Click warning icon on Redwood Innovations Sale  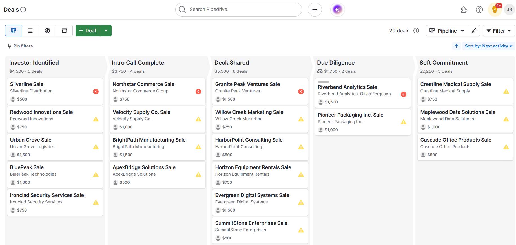coord(96,119)
